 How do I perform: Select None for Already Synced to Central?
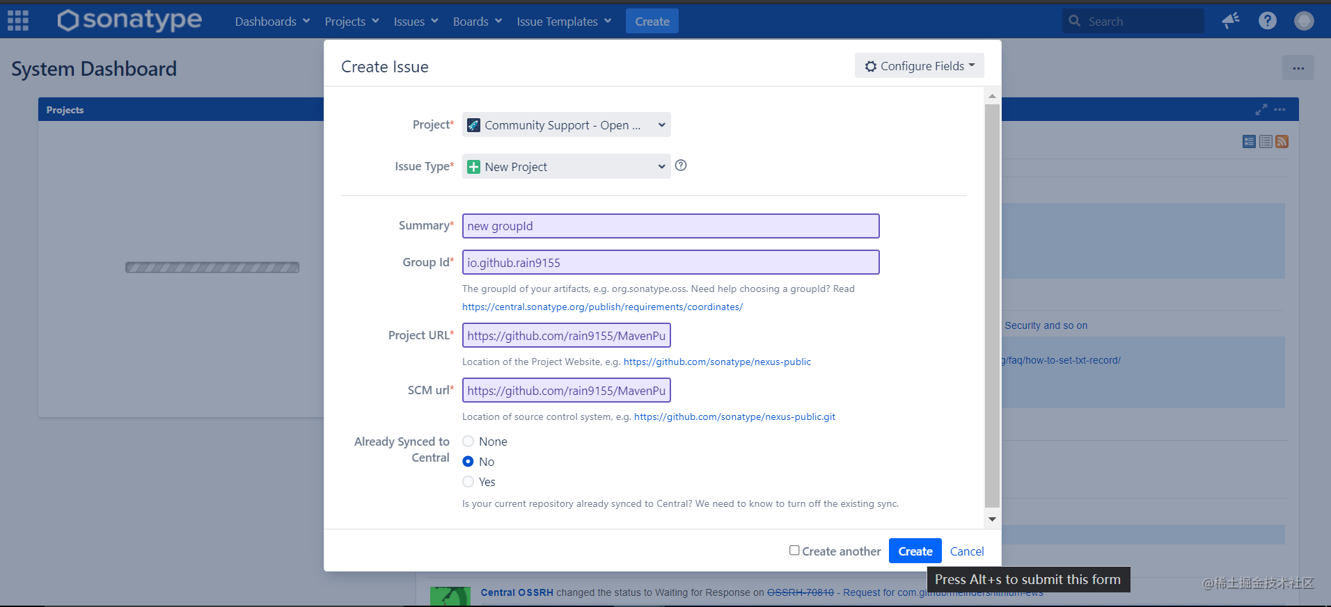pos(468,442)
